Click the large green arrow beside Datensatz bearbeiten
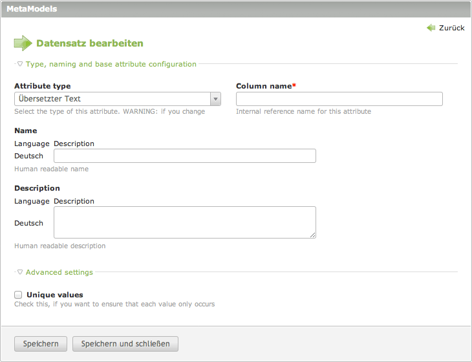472x362 pixels. (x=23, y=43)
